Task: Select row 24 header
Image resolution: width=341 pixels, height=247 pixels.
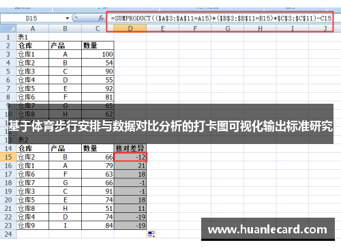Action: [8, 234]
